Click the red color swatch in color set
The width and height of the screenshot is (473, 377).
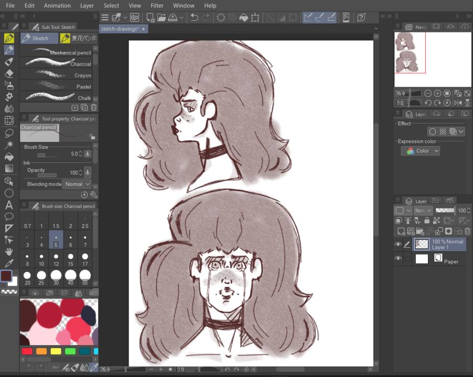click(x=27, y=351)
